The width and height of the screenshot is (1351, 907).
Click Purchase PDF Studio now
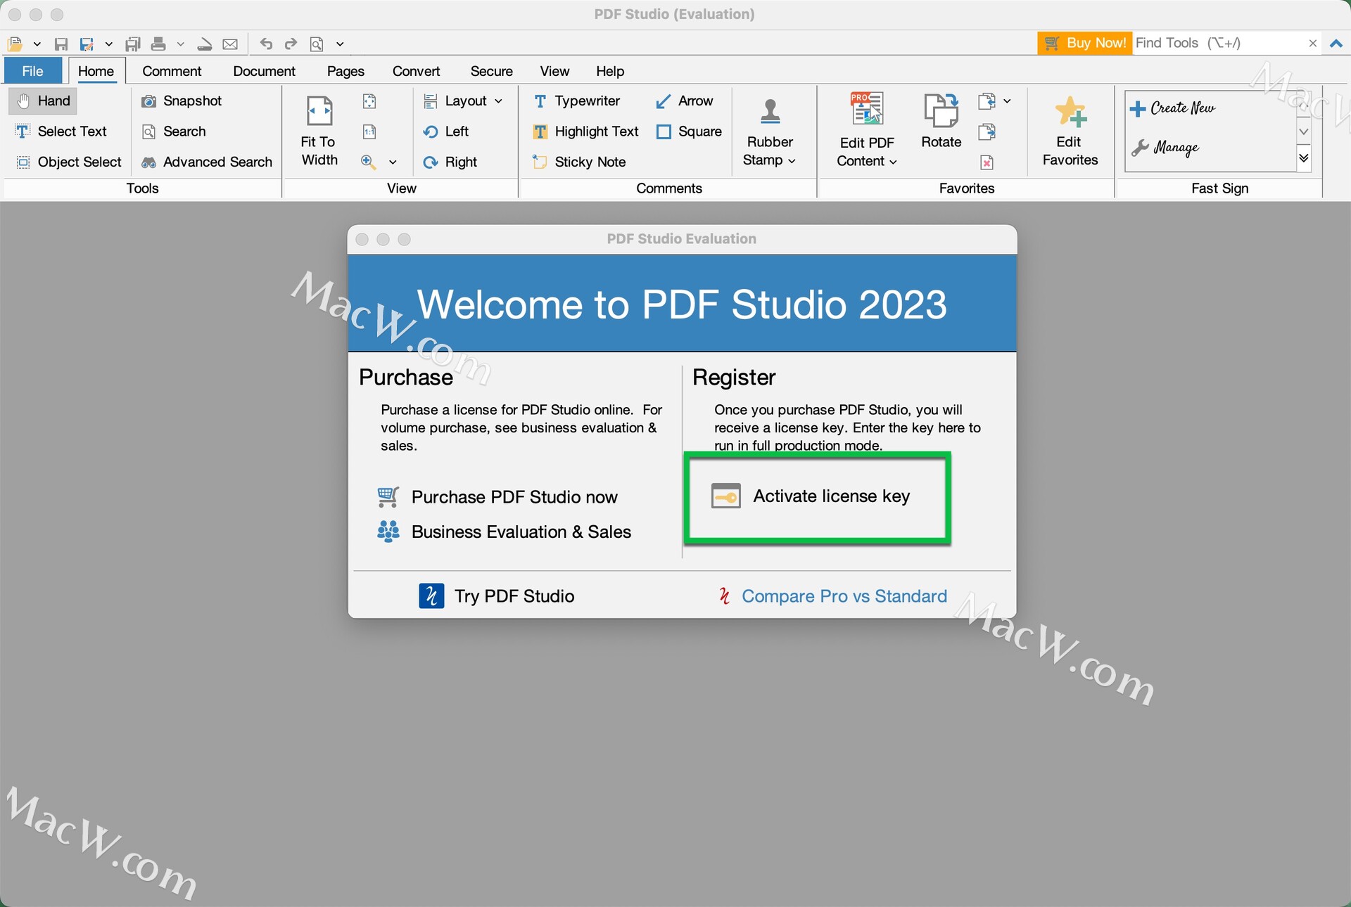(x=497, y=497)
